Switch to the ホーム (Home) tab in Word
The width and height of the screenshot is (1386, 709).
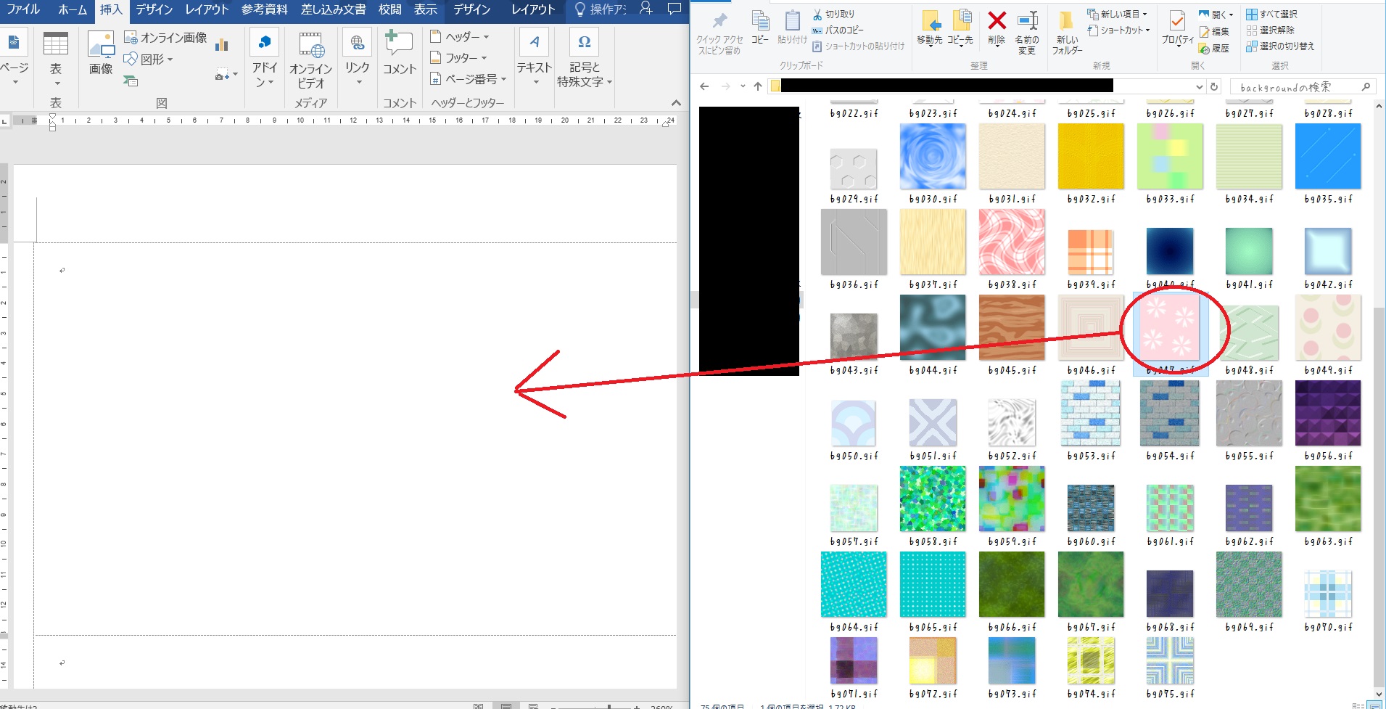[x=73, y=9]
